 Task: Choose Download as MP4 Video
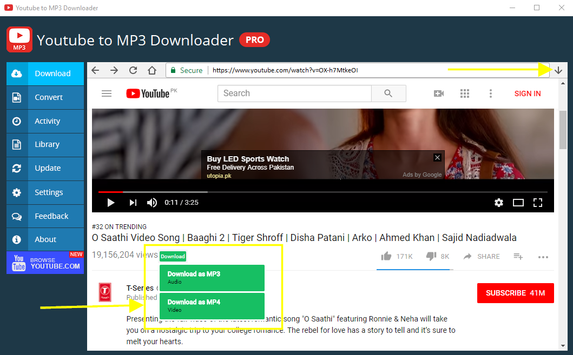point(212,306)
